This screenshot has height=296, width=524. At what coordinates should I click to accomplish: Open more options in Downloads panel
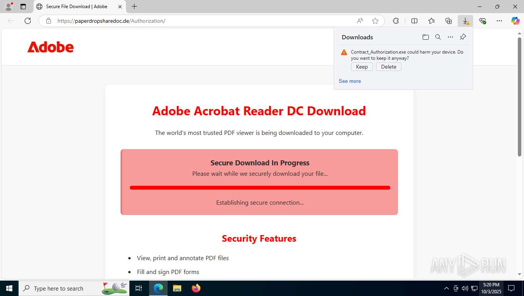(450, 37)
